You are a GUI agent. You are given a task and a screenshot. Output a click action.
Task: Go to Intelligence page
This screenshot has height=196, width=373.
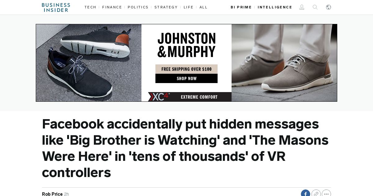(x=275, y=7)
